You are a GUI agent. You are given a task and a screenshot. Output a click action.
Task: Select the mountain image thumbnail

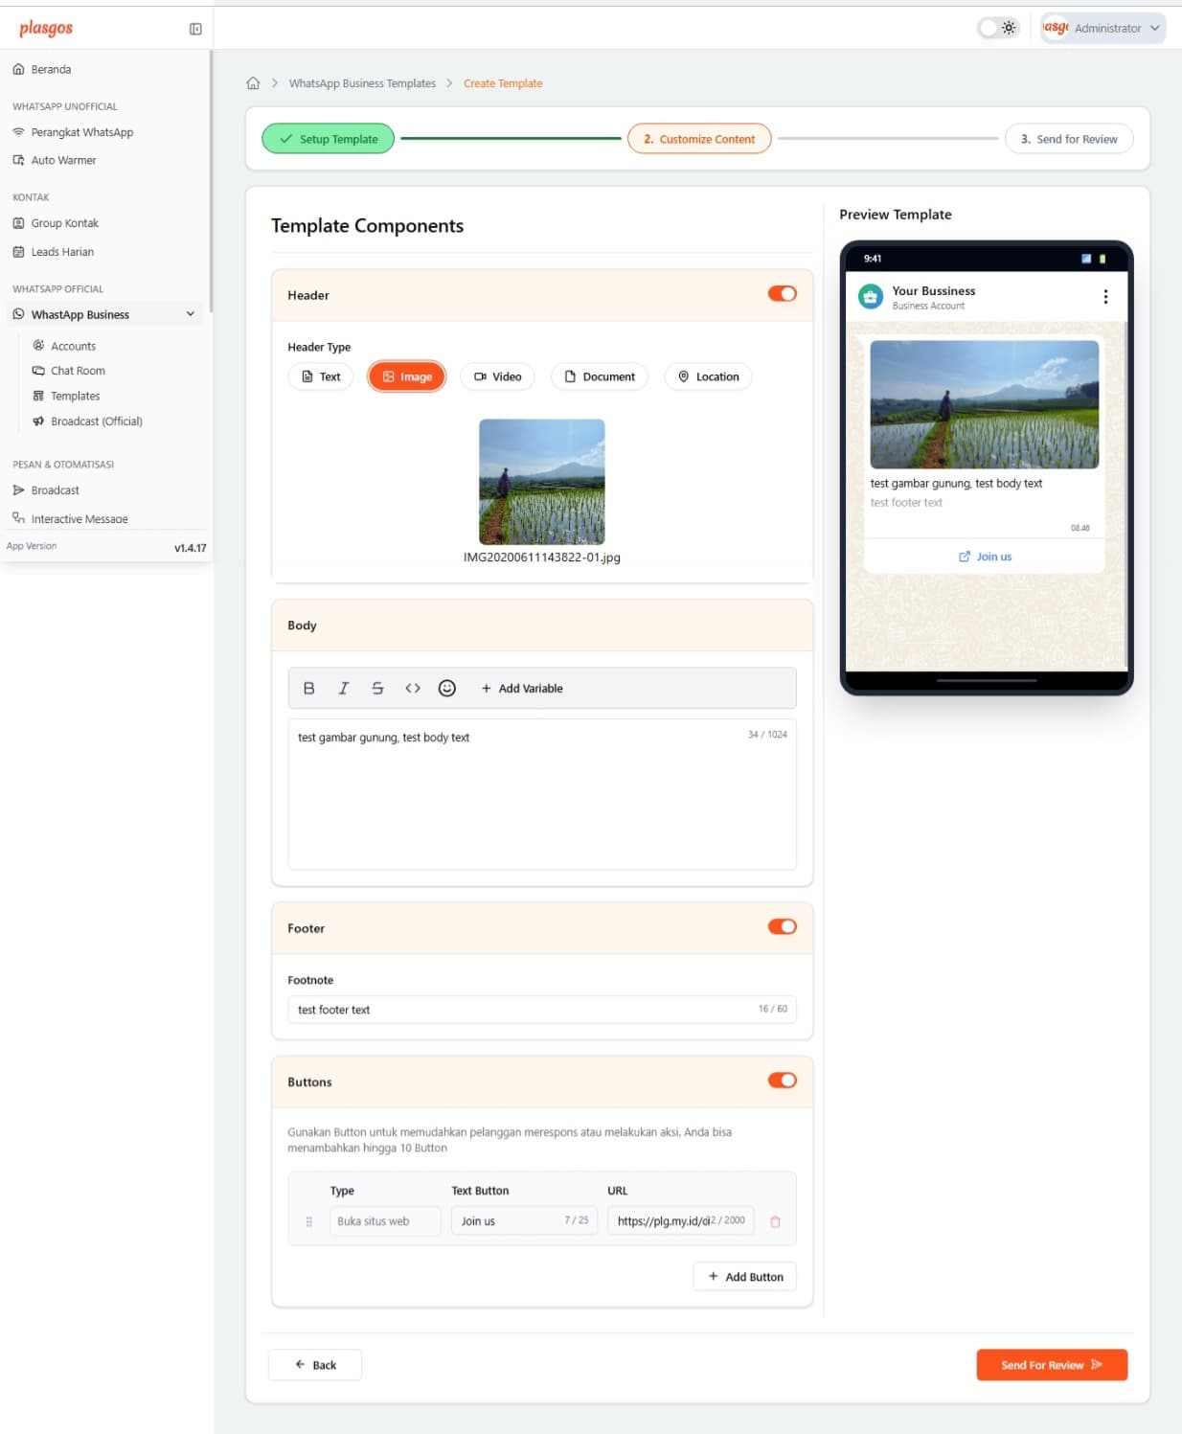tap(541, 482)
